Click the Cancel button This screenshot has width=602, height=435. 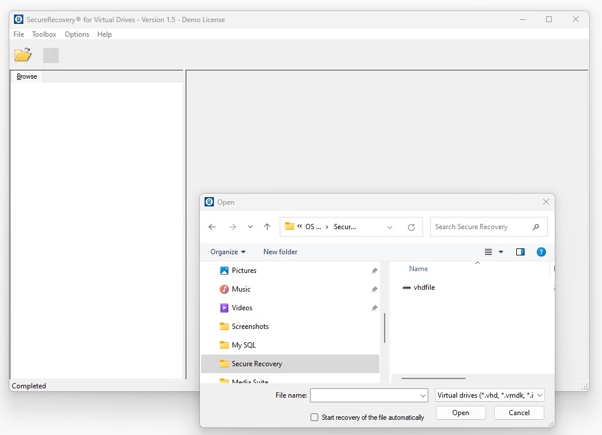point(519,413)
